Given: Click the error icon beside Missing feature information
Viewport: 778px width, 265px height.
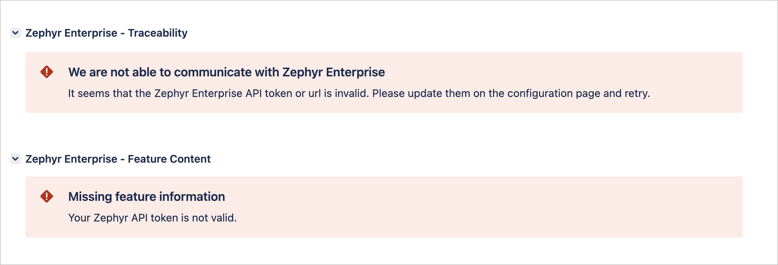Looking at the screenshot, I should pos(47,196).
